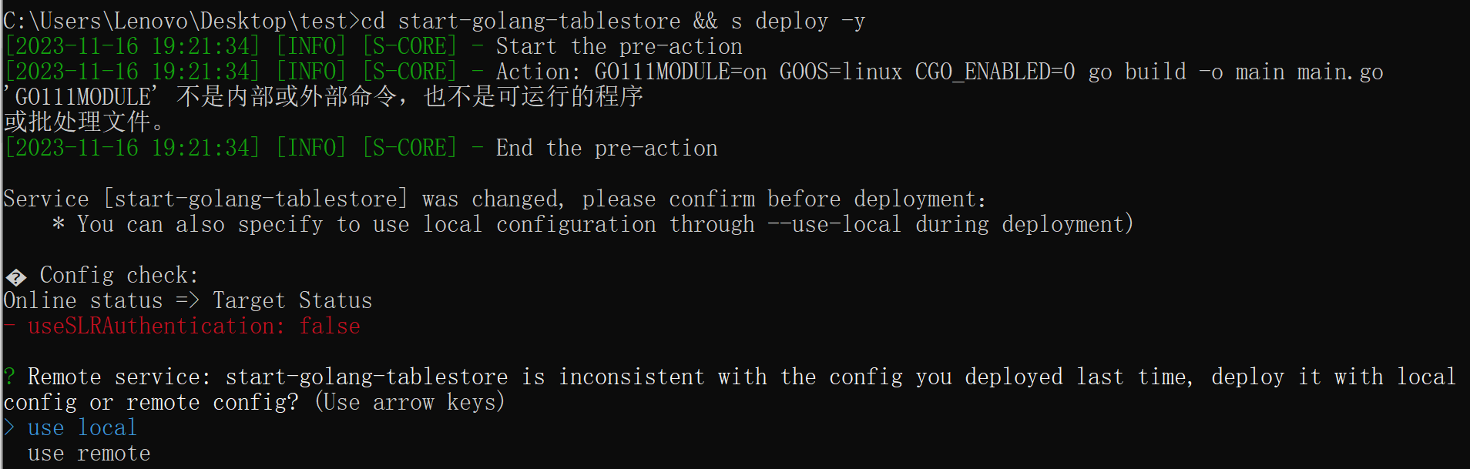Click the 's deploy -y' command text
This screenshot has width=1470, height=469.
(797, 22)
